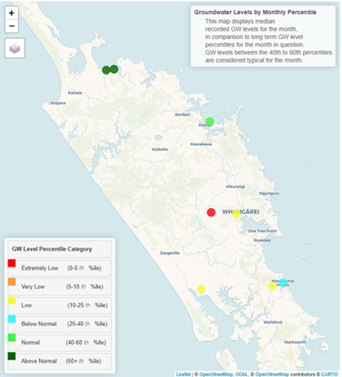Click the green Normal legend swatch

(12, 337)
